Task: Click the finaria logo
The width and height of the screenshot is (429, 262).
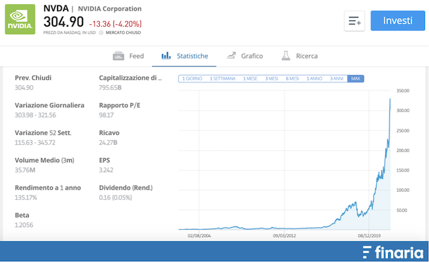Action: 393,252
